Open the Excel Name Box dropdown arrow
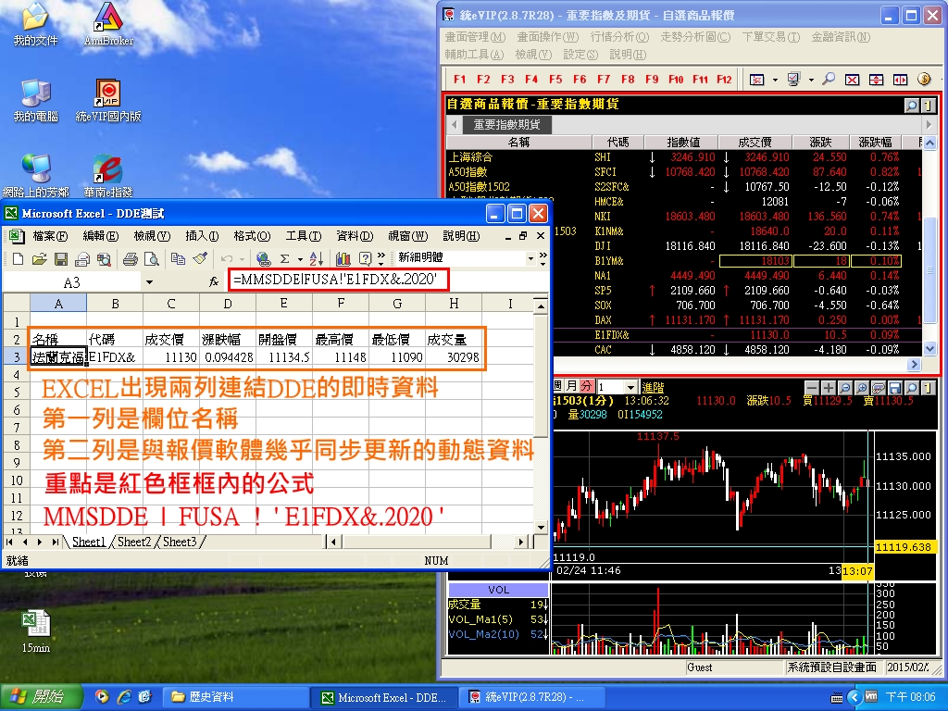This screenshot has width=948, height=711. 149,282
